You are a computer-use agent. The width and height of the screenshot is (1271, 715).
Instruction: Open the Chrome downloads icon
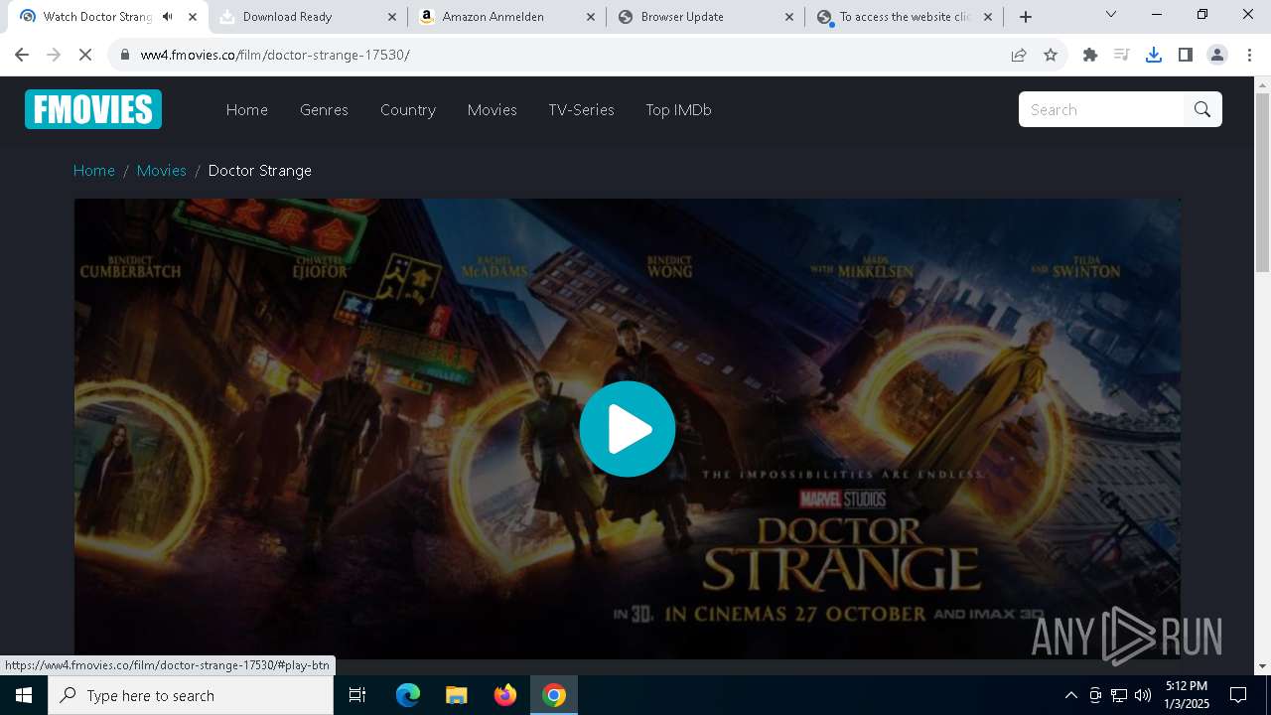coord(1154,55)
